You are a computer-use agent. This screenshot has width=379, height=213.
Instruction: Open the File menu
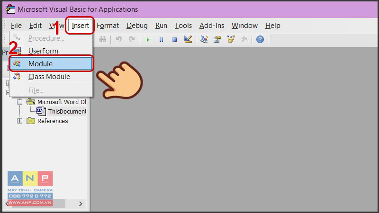point(16,26)
